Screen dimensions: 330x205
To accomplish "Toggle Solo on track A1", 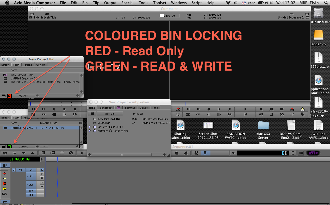I will click(x=42, y=174).
